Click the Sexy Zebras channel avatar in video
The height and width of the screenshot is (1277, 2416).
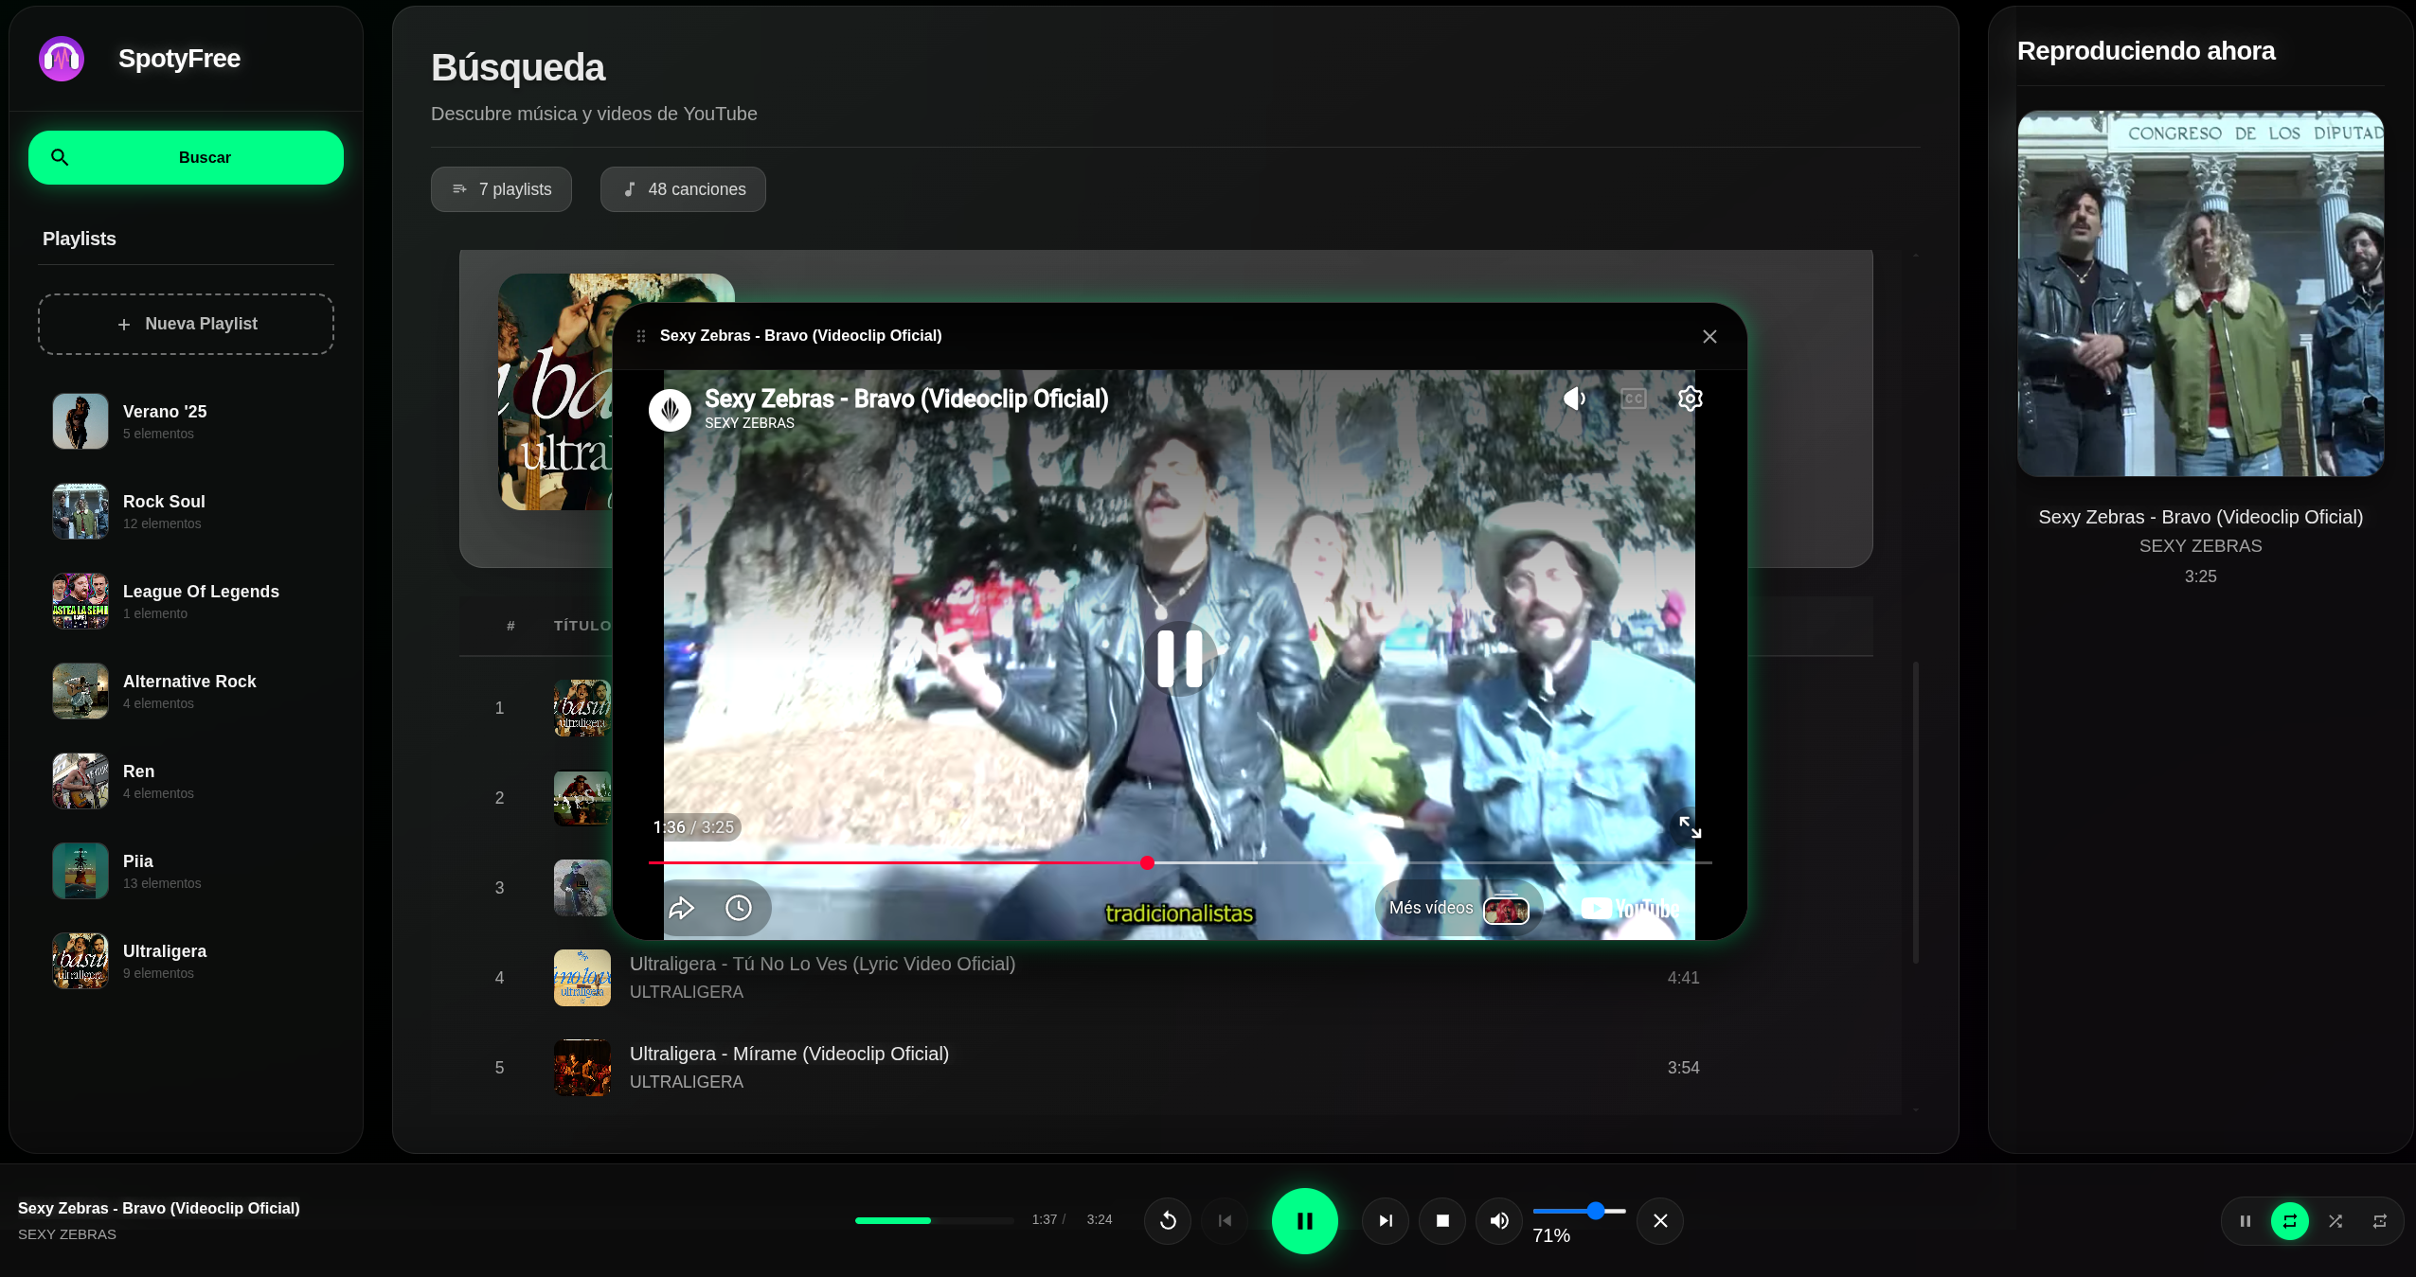(670, 410)
